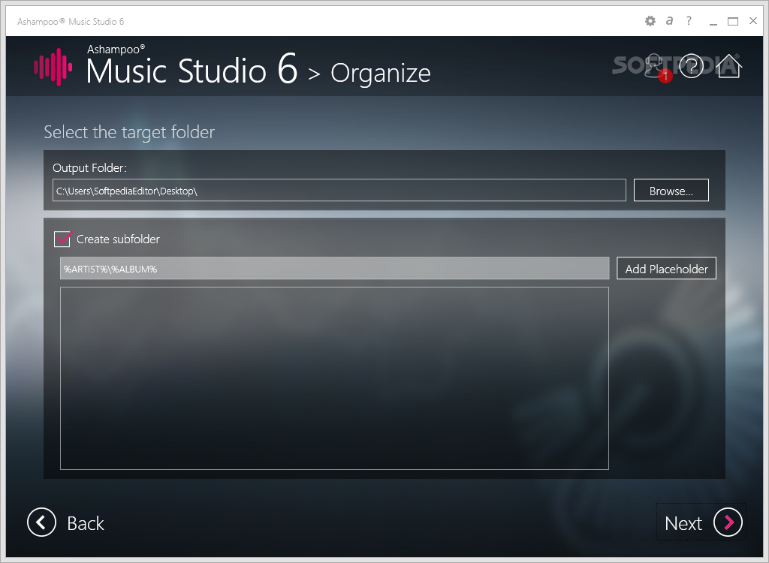Go to Next step

(701, 522)
